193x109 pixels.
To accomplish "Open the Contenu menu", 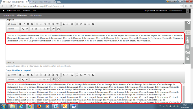I will coord(27,11).
